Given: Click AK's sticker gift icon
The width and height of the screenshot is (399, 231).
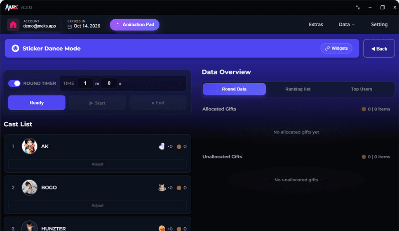Looking at the screenshot, I should 162,146.
